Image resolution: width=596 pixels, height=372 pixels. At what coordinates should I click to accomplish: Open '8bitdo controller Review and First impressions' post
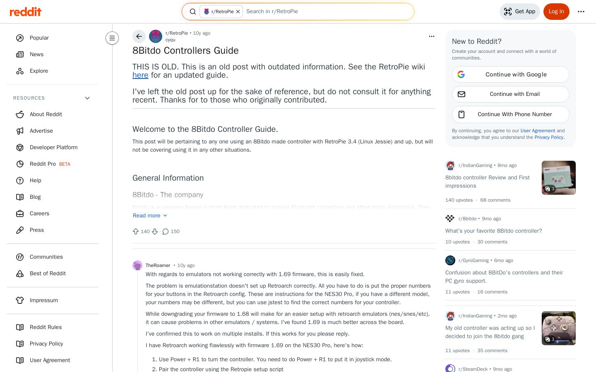point(488,182)
